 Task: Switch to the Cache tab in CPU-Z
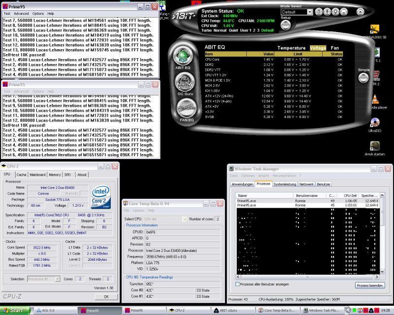coord(21,175)
